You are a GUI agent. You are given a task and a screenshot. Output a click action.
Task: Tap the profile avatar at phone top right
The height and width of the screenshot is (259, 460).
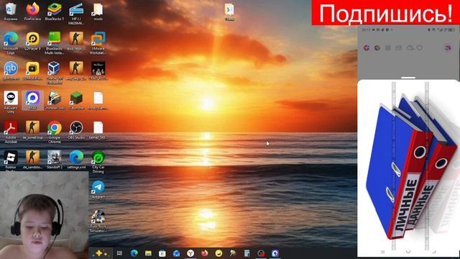click(x=448, y=48)
